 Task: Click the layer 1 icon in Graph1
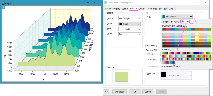pos(3,7)
